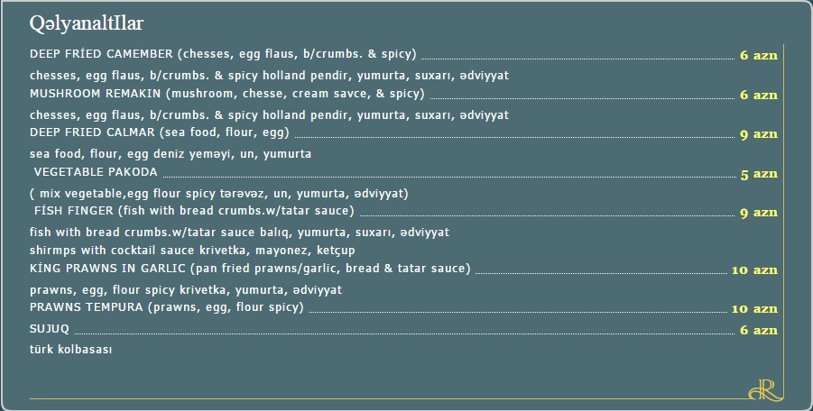This screenshot has height=411, width=813.
Task: Click the türk kolbasası description text
Action: pos(70,350)
